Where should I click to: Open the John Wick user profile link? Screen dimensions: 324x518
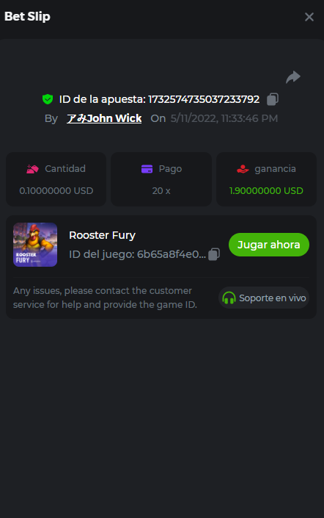click(x=104, y=118)
